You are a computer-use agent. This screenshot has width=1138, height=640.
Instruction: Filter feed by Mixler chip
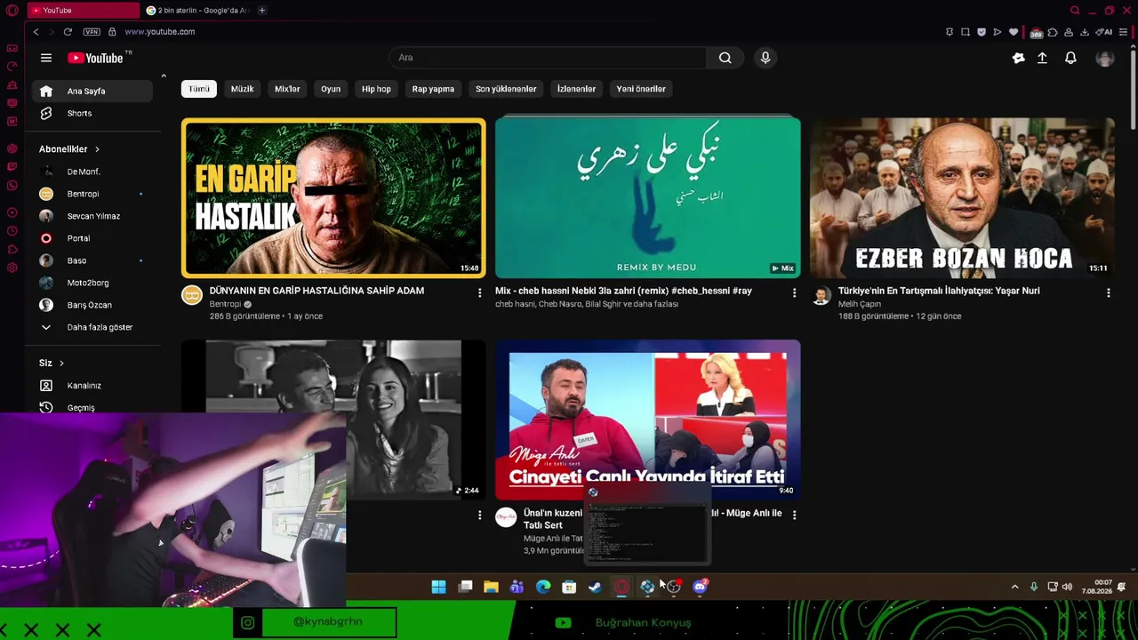click(287, 89)
